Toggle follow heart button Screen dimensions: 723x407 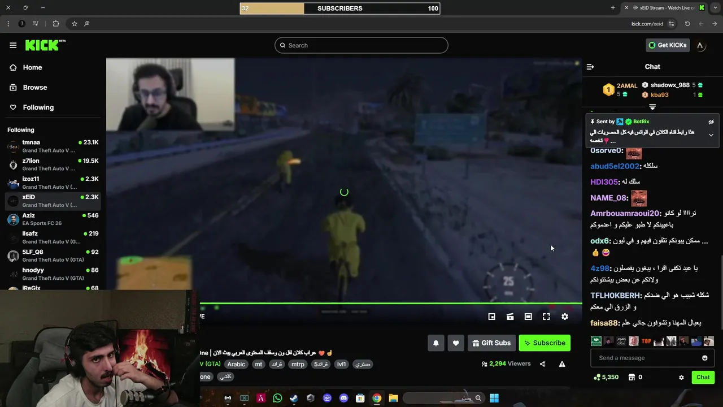[456, 343]
